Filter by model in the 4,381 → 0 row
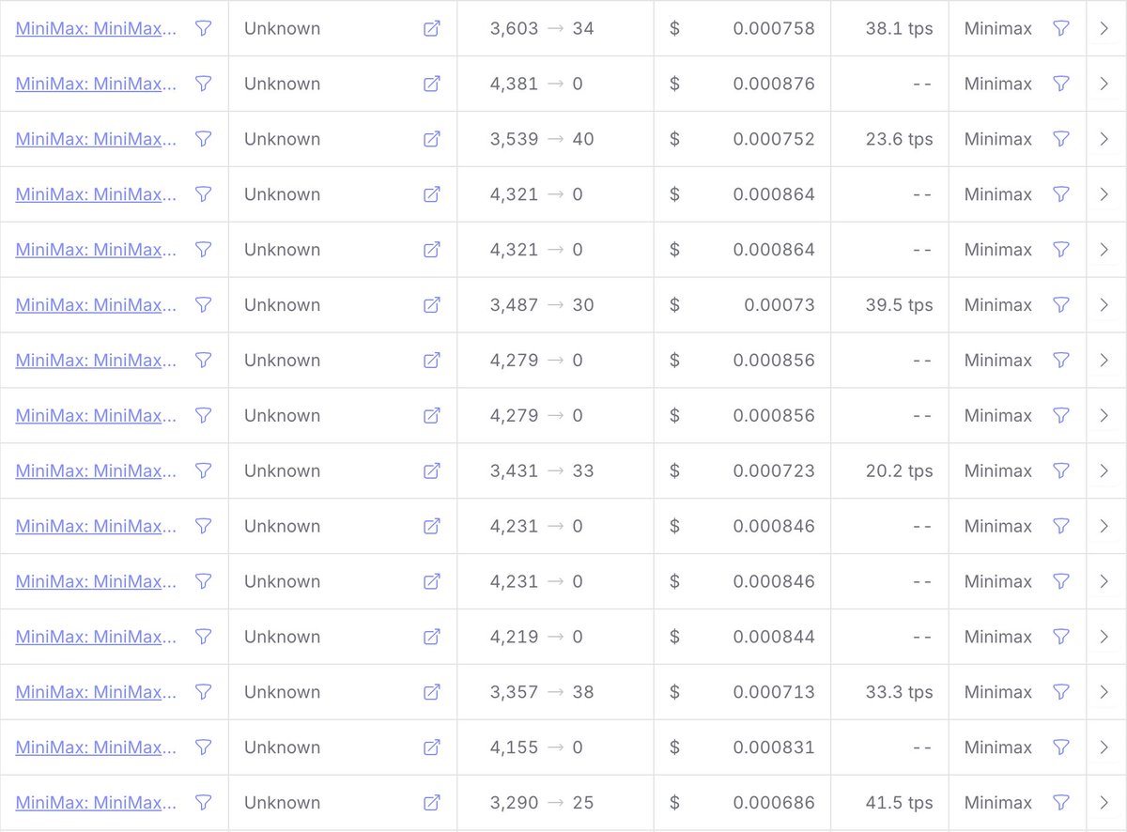Viewport: 1127px width, 832px height. [203, 84]
